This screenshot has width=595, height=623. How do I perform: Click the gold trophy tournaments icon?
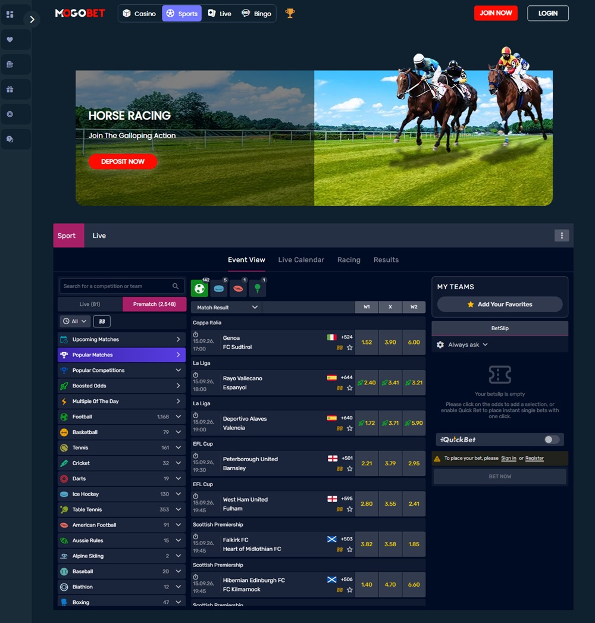pyautogui.click(x=290, y=13)
